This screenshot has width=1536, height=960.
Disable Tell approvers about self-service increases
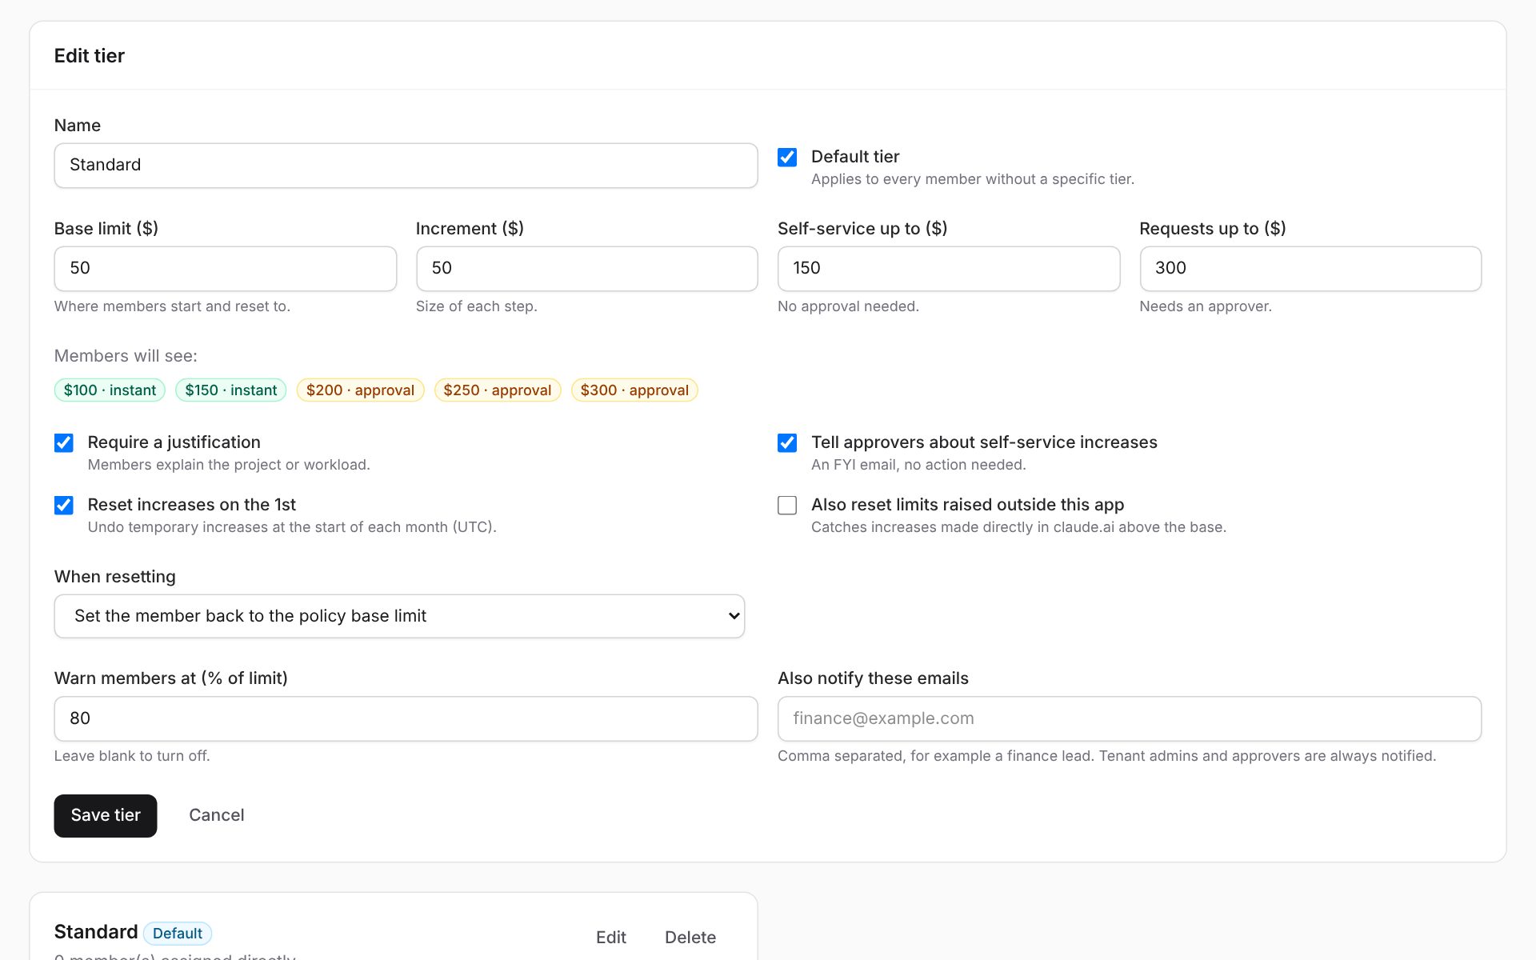787,443
